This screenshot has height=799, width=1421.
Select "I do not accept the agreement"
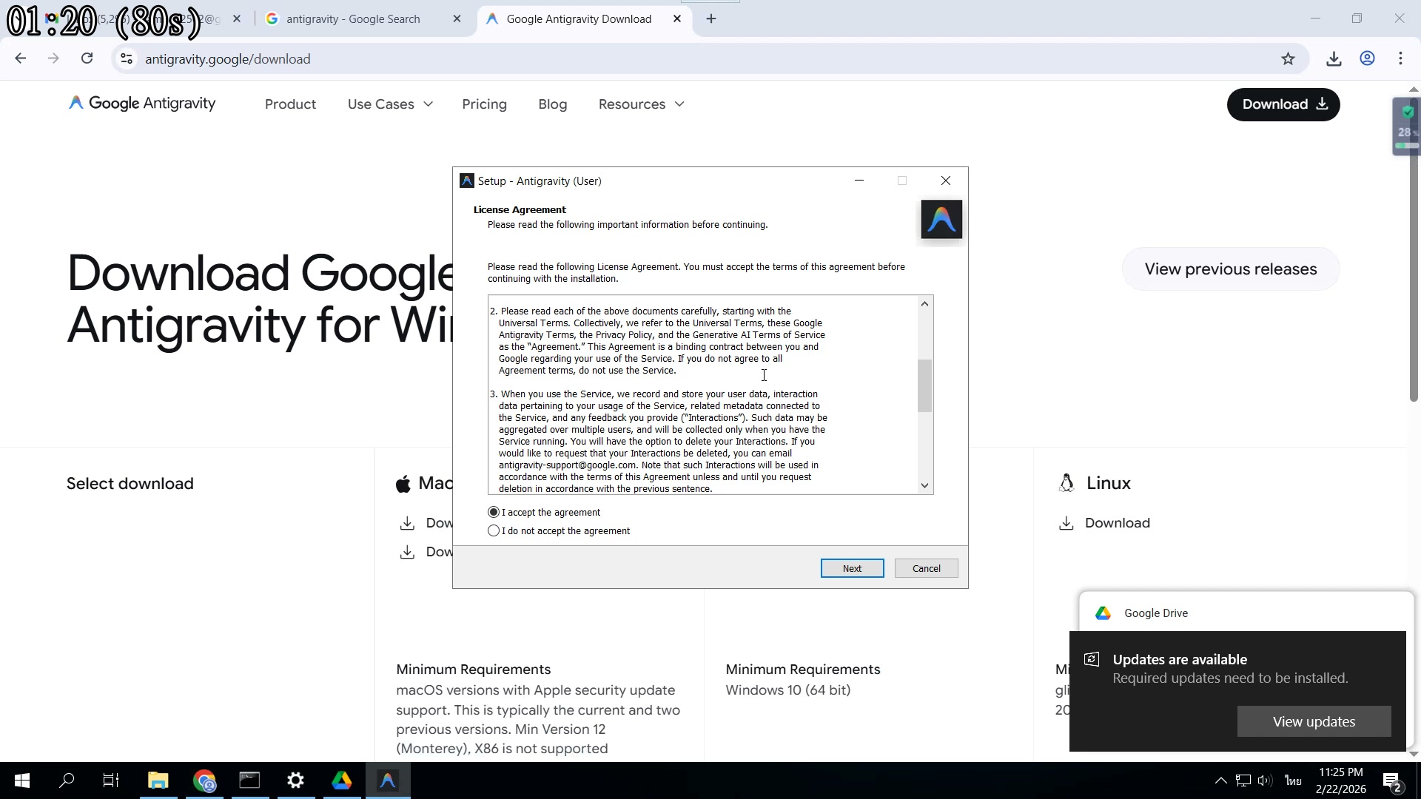pos(493,530)
